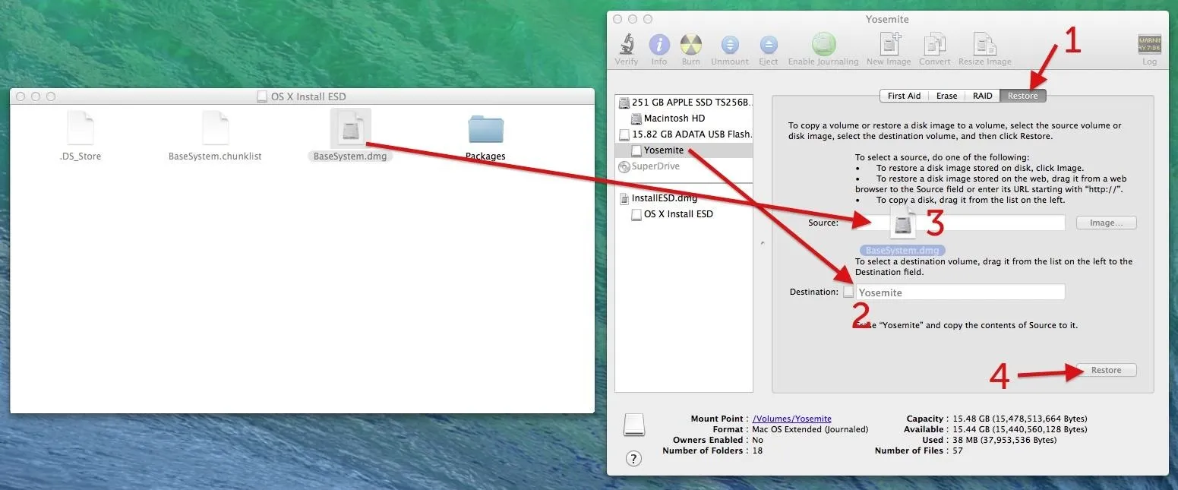Click the sidebar resize handle dot
Image resolution: width=1178 pixels, height=490 pixels.
click(762, 243)
